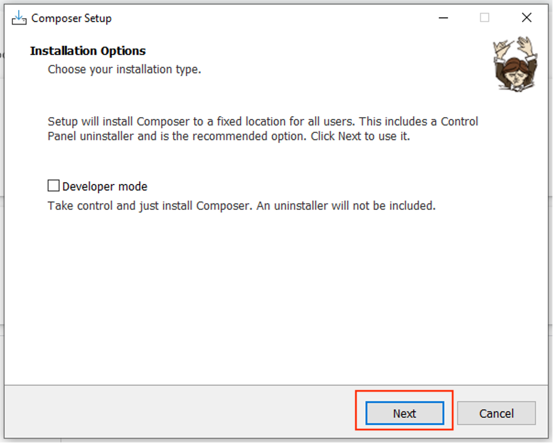The height and width of the screenshot is (443, 553).
Task: Cancel the Composer installation
Action: [496, 413]
